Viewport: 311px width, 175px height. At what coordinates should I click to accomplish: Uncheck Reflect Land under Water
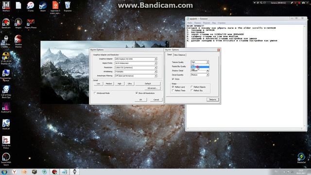point(173,87)
